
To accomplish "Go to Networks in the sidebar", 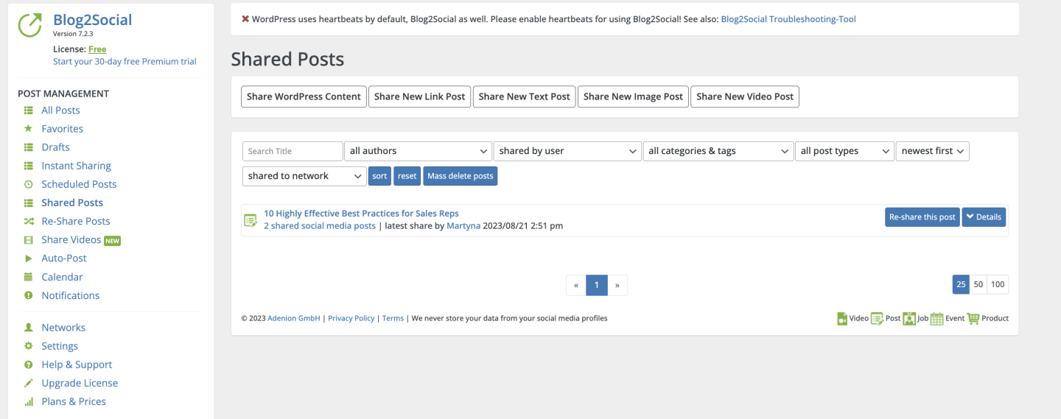I will pos(63,328).
